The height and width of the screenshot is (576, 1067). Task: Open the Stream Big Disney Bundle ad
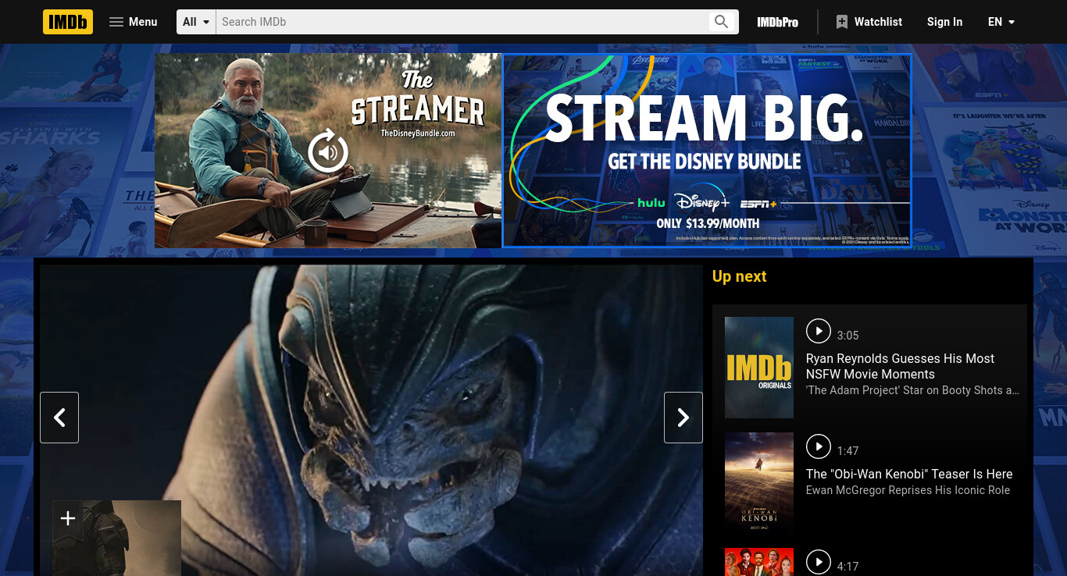(x=707, y=151)
